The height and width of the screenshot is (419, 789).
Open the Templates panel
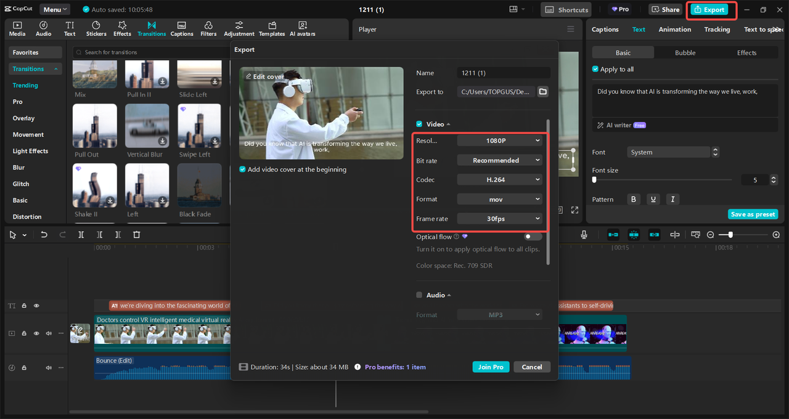[x=272, y=29]
